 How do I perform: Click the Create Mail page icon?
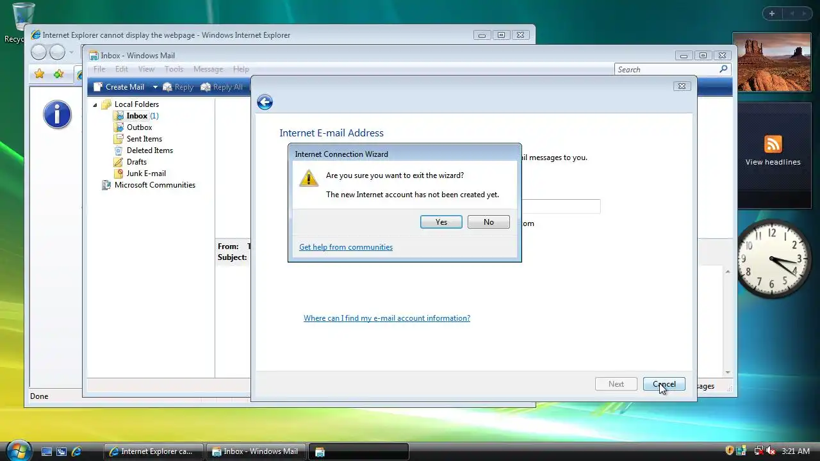click(97, 87)
